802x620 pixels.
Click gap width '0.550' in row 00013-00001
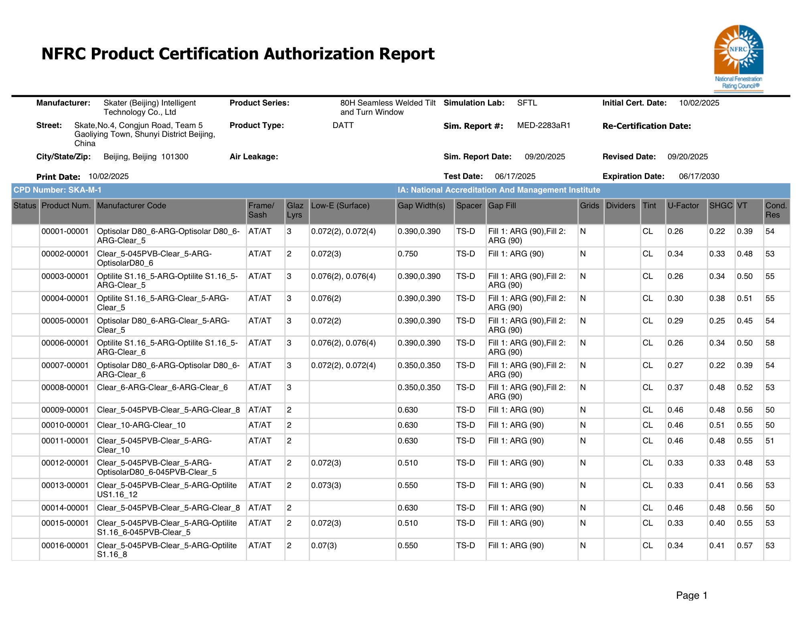(408, 486)
